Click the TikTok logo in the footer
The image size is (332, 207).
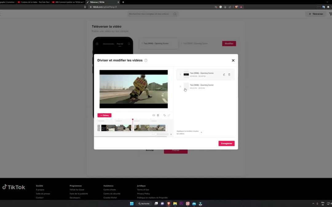point(14,187)
